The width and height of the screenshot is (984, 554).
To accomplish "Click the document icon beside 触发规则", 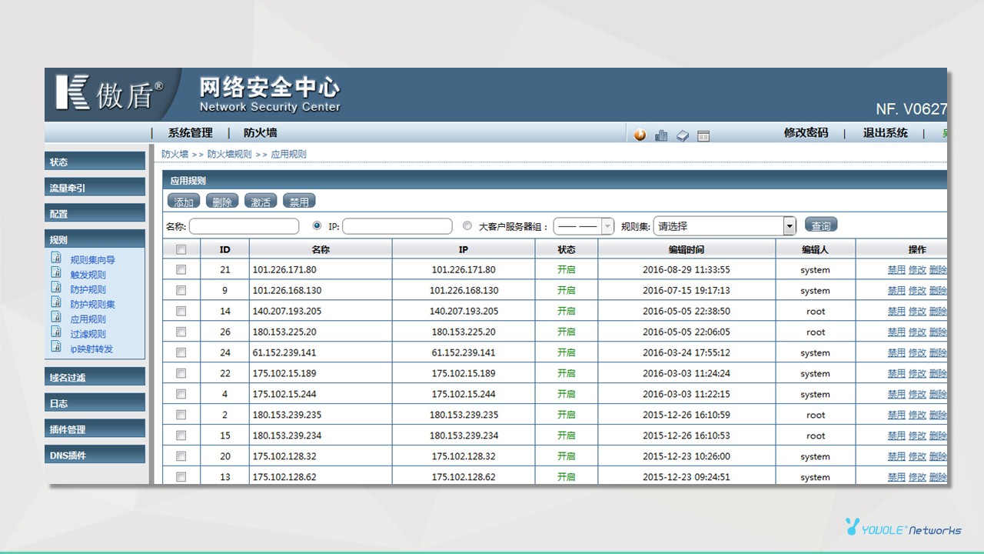I will coord(56,272).
